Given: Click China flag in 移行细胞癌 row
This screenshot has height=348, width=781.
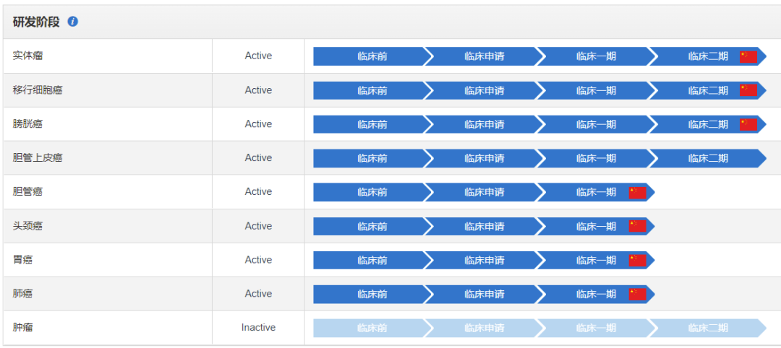Looking at the screenshot, I should (x=748, y=90).
